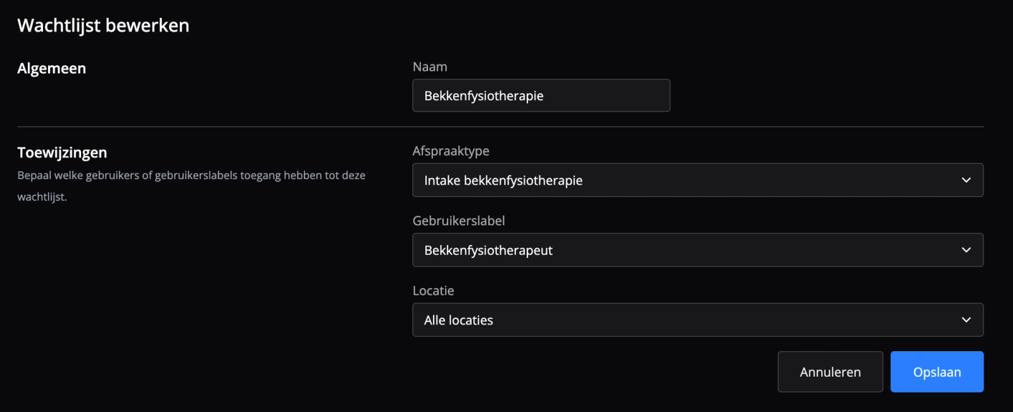Click the Gebruikerslabel label text
The width and height of the screenshot is (1013, 412).
(x=459, y=220)
